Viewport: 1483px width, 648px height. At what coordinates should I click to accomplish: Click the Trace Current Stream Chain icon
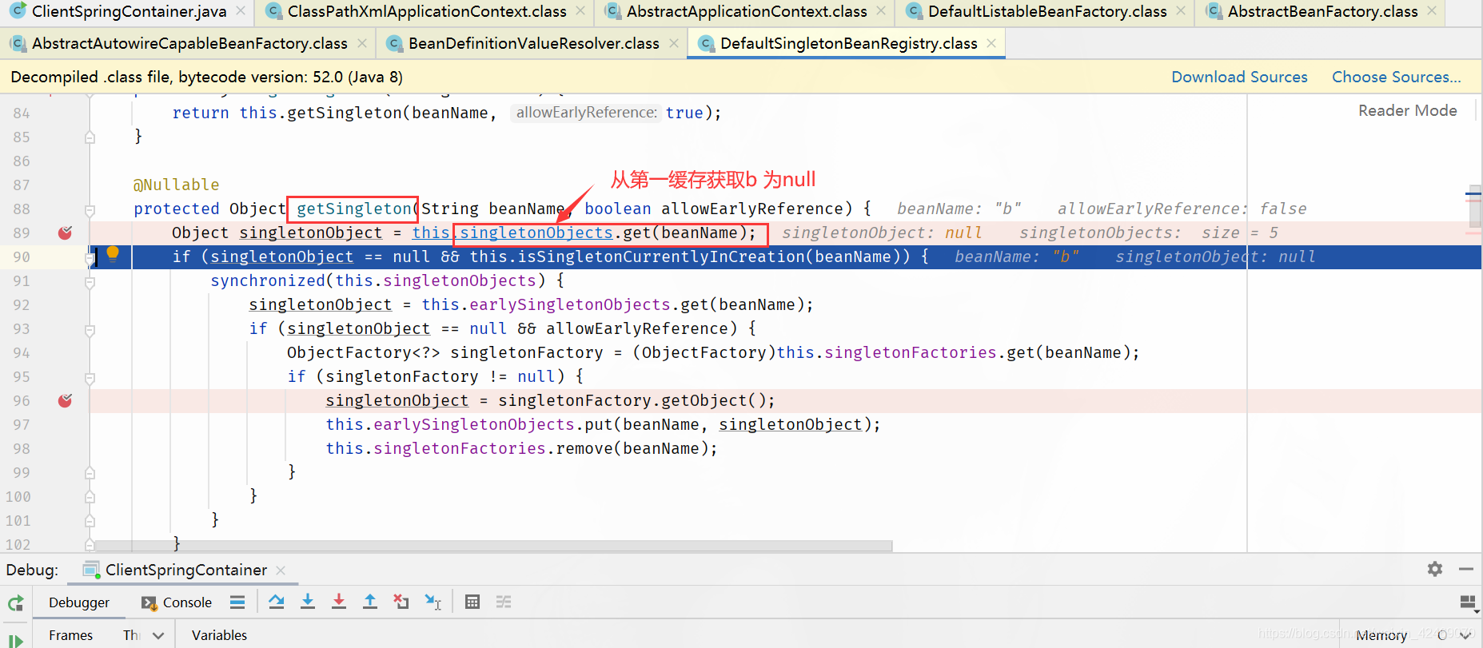click(x=504, y=602)
